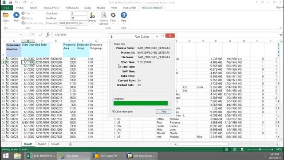
Task: Redo action in quick access toolbar
Action: [25, 2]
